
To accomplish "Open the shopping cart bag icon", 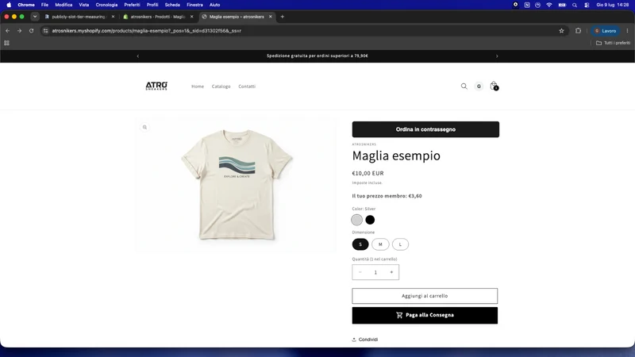I will (x=494, y=86).
